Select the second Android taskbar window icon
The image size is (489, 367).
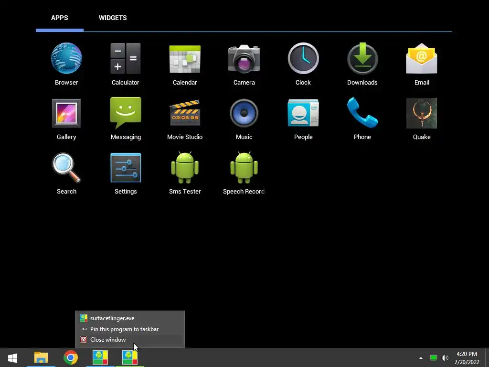tap(130, 357)
